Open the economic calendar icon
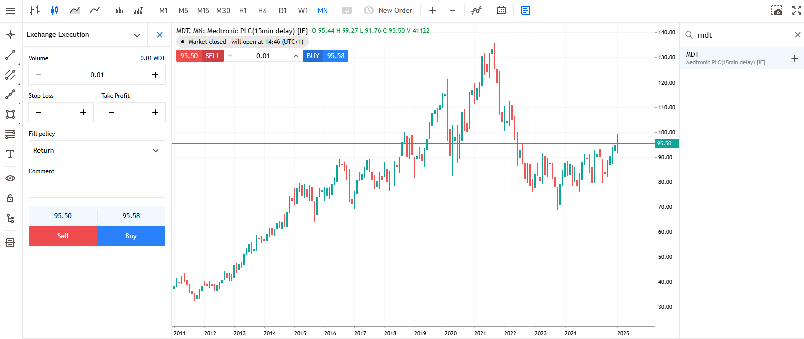Image resolution: width=804 pixels, height=339 pixels. tap(501, 10)
